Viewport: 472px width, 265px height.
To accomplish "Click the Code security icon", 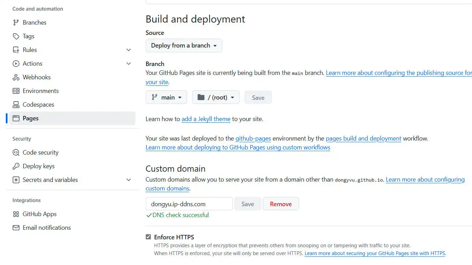I will point(16,153).
